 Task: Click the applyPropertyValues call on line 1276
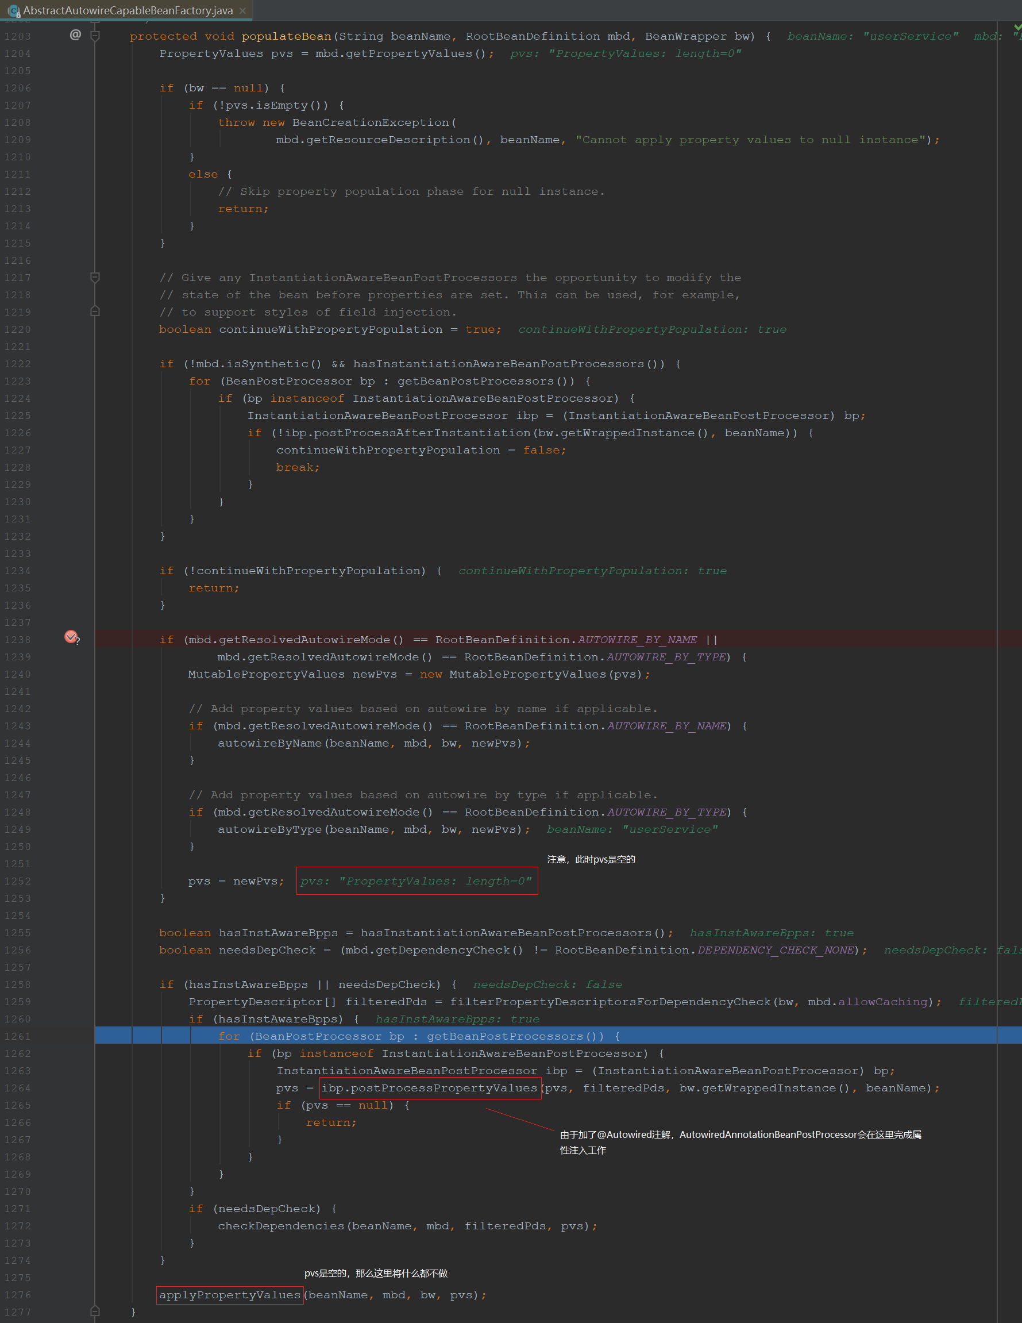pyautogui.click(x=229, y=1295)
